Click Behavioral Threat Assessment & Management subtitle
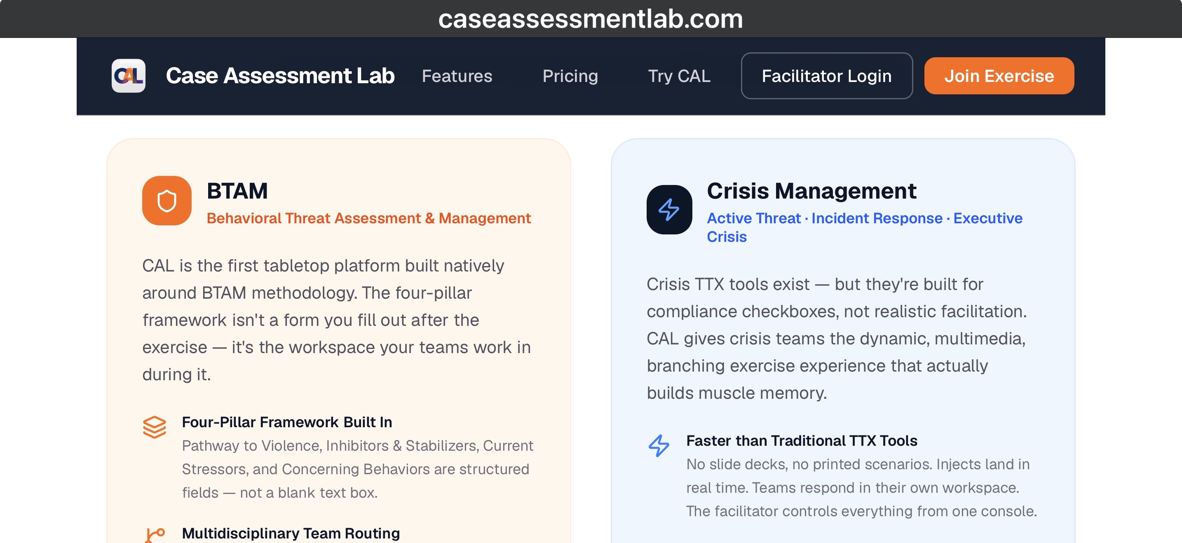Viewport: 1182px width, 543px height. [368, 218]
